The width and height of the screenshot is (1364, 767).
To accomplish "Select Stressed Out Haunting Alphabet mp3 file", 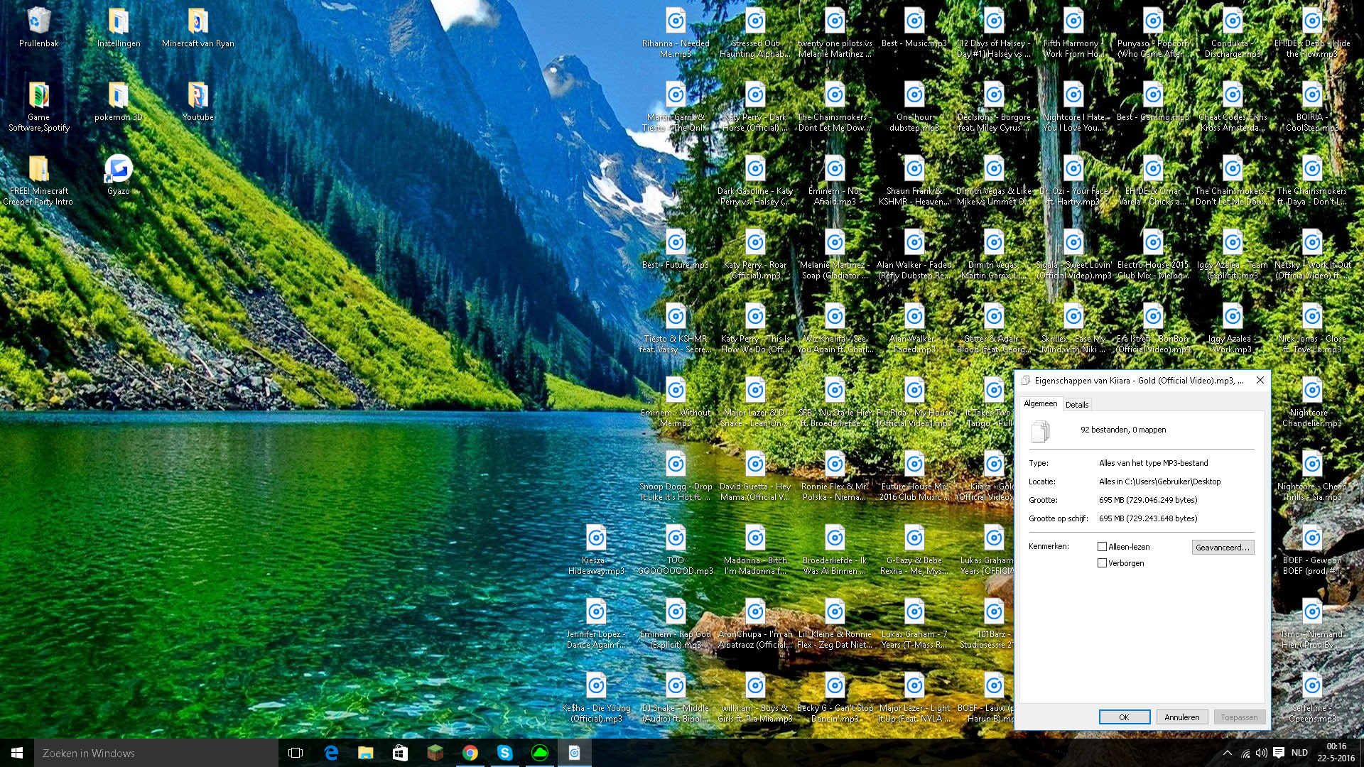I will (x=755, y=33).
